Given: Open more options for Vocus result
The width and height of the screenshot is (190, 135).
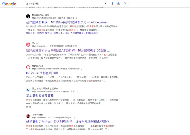Looking at the screenshot, I should [x=79, y=46].
